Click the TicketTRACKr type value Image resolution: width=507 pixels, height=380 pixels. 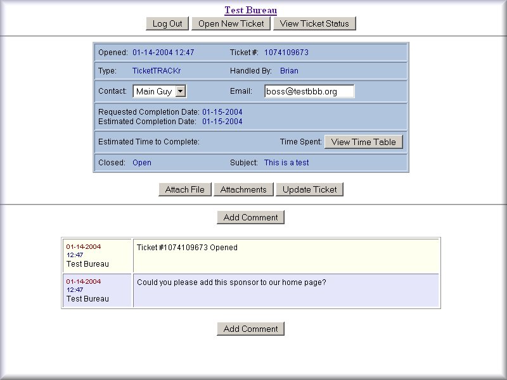(x=160, y=71)
